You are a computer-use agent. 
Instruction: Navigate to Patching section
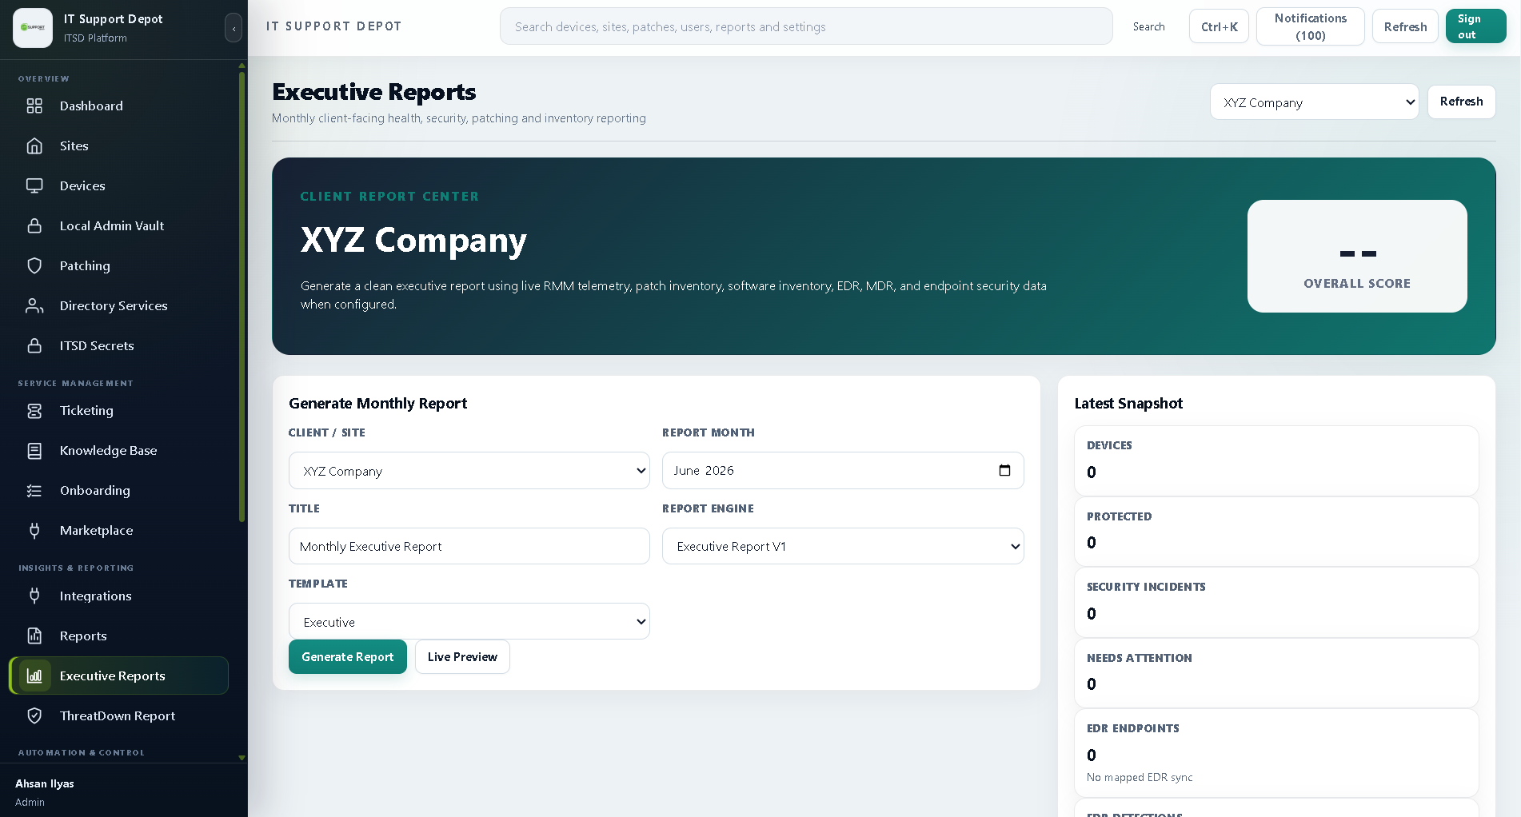pos(118,265)
